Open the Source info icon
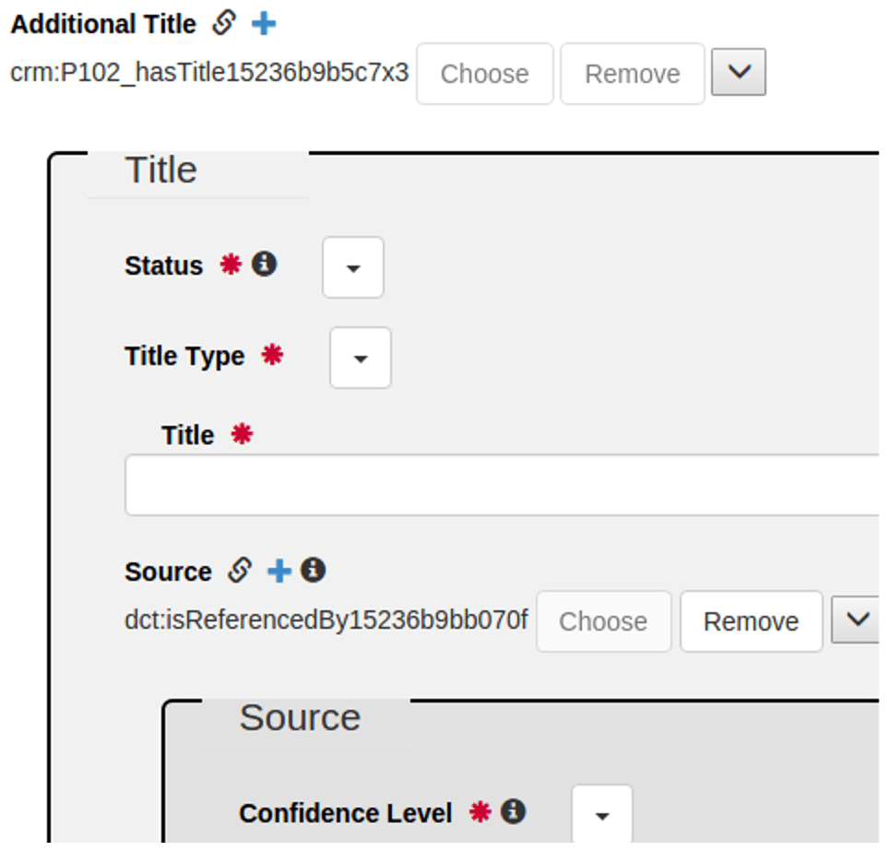Screen dimensions: 890x851 (314, 570)
